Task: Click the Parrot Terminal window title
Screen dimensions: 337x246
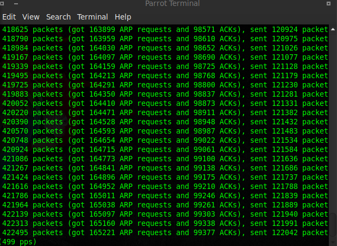Action: click(172, 3)
